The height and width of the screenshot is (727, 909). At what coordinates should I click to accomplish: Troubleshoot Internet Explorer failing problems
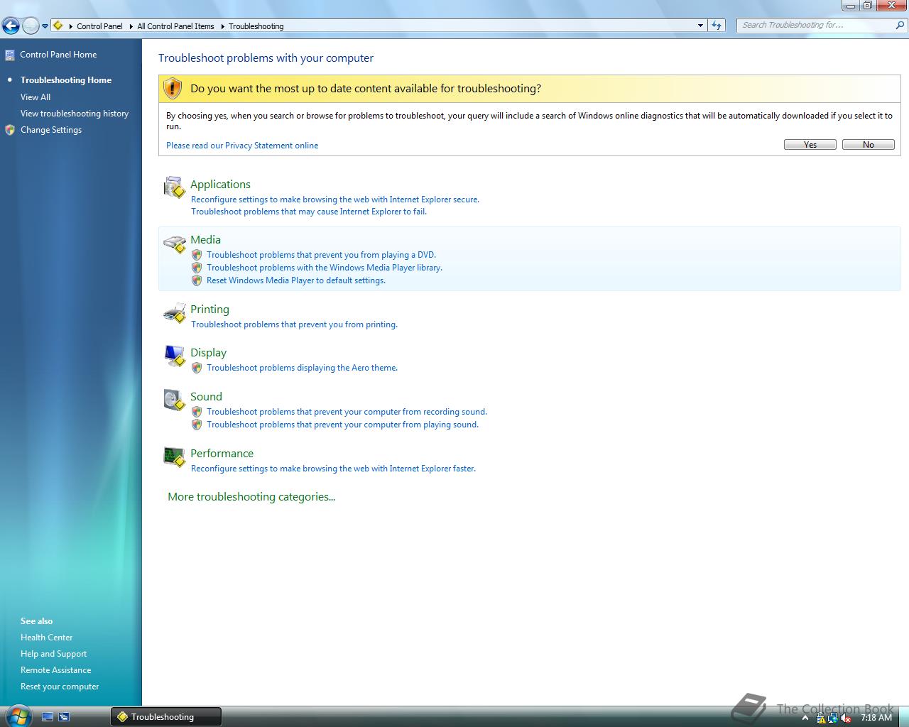[309, 212]
